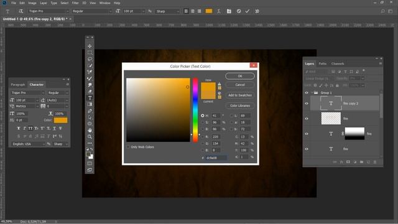Toggle eye icon of checkered thumbnail fire layer
398x224 pixels.
pyautogui.click(x=307, y=119)
